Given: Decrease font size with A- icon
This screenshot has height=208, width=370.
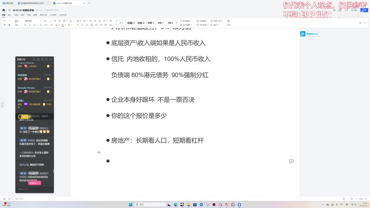Looking at the screenshot, I should click(x=60, y=21).
